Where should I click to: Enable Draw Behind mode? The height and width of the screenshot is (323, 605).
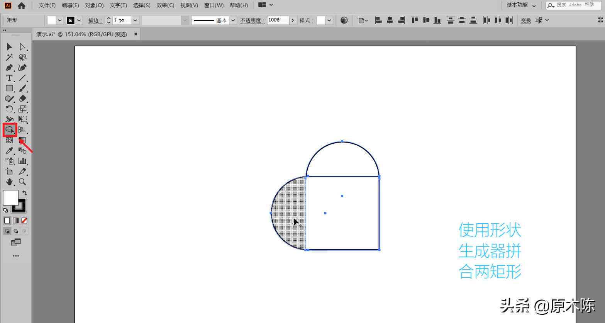click(16, 231)
